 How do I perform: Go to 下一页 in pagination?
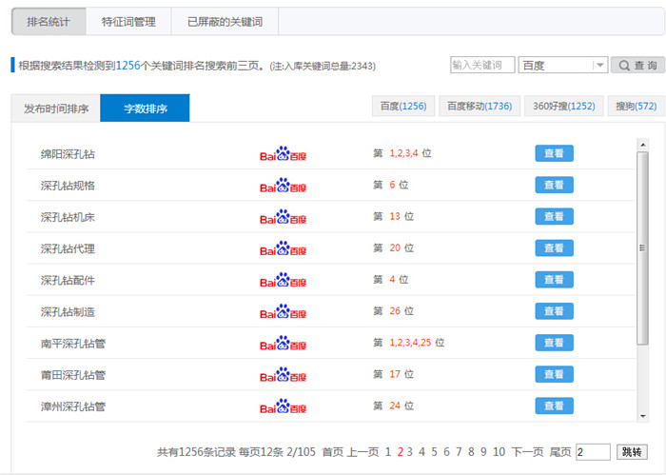527,452
